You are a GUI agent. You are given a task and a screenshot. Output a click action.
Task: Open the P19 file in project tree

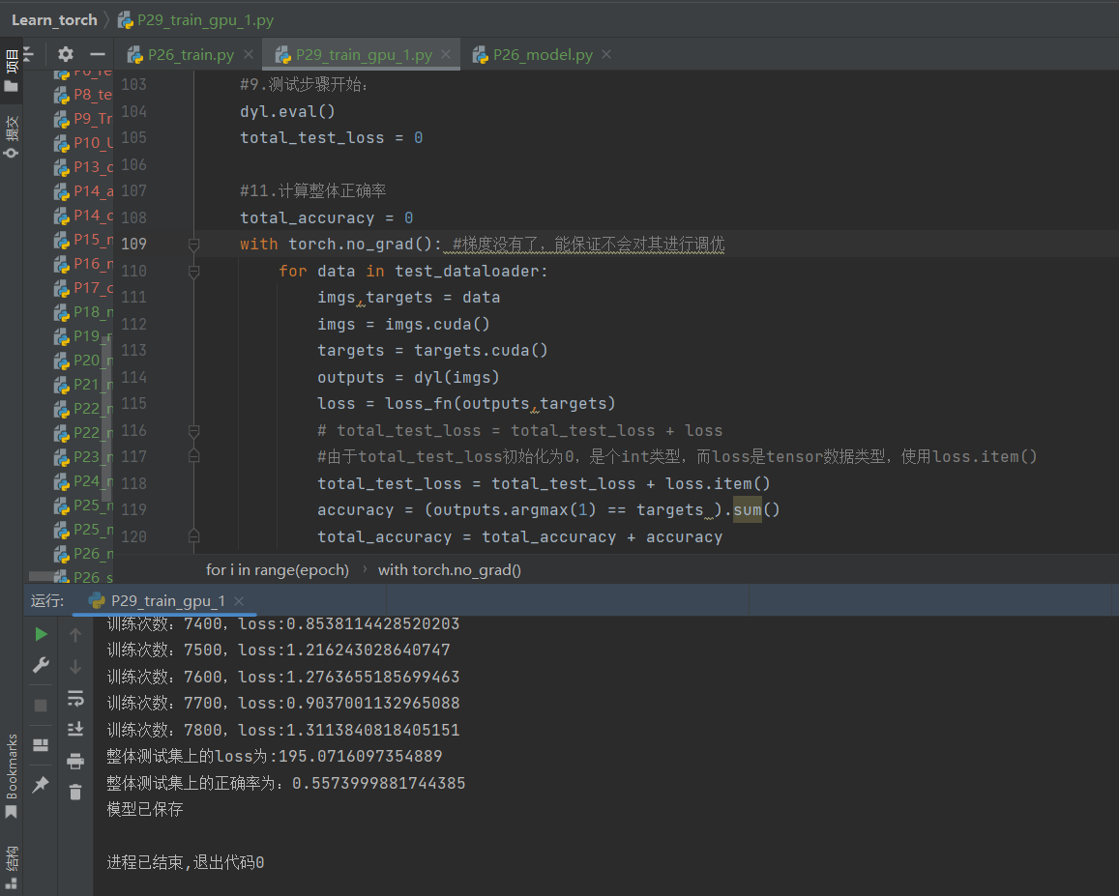click(83, 336)
